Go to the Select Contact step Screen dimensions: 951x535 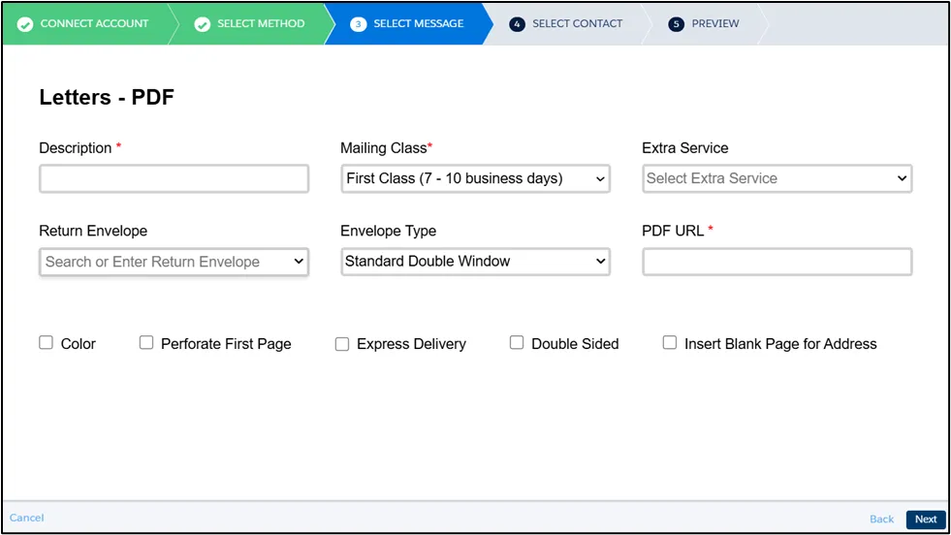pyautogui.click(x=577, y=24)
